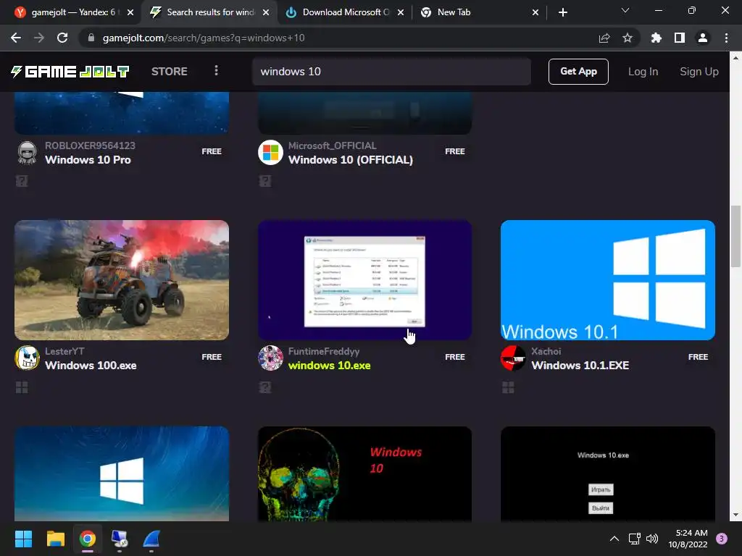This screenshot has width=742, height=556.
Task: Bookmark this page with the star icon
Action: tap(627, 38)
